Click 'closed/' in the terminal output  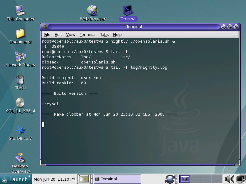pyautogui.click(x=50, y=62)
